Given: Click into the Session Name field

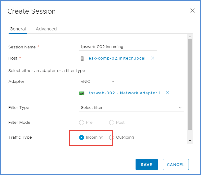Looking at the screenshot, I should [118, 47].
